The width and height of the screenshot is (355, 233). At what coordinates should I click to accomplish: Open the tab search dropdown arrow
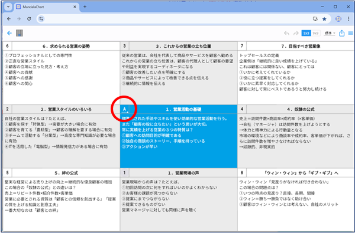pos(8,6)
